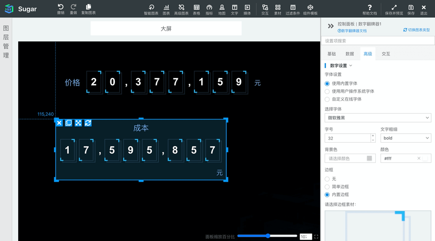Click the 保存 save icon

point(411,10)
